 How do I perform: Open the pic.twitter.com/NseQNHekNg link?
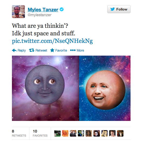pos(52,41)
